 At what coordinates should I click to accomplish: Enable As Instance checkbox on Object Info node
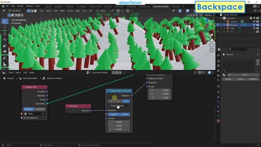[24, 118]
